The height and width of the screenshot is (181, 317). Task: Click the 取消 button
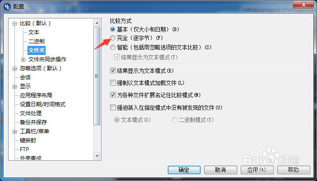coord(221,170)
